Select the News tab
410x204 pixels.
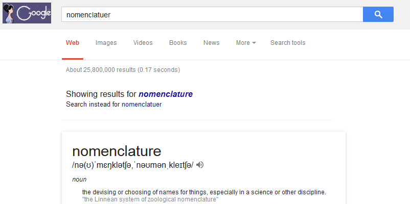coord(211,43)
